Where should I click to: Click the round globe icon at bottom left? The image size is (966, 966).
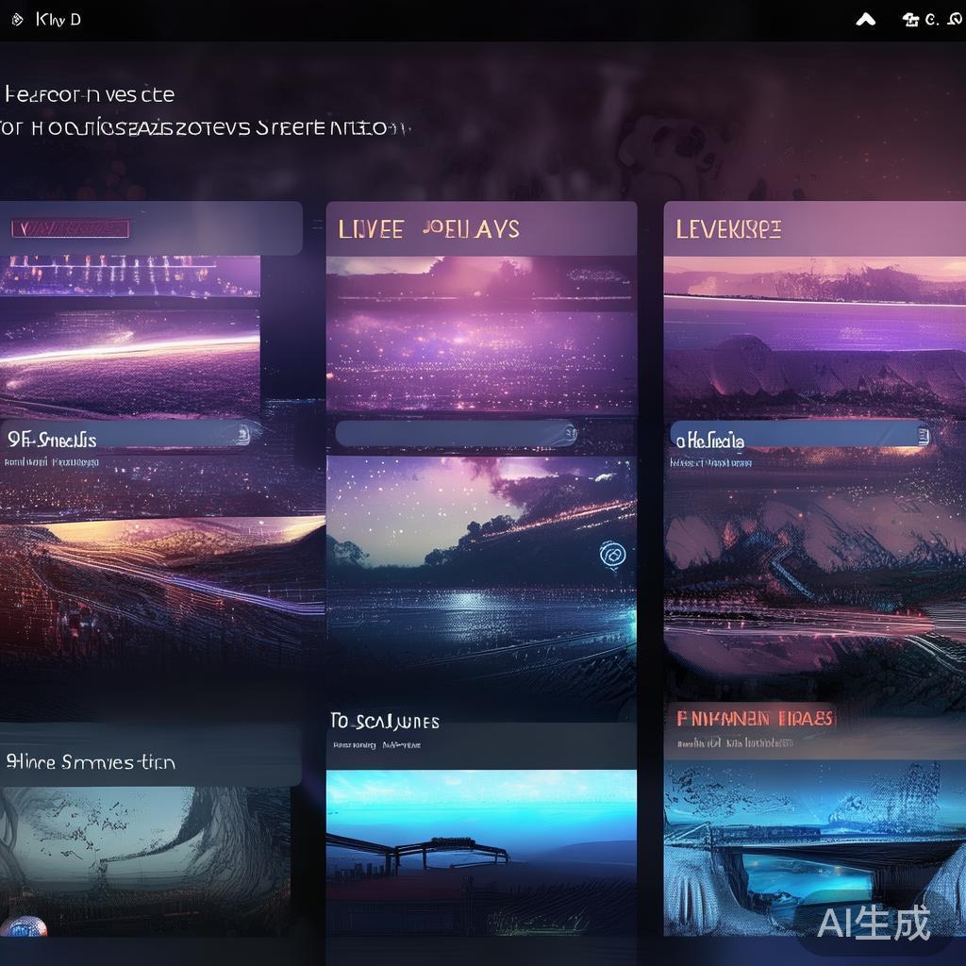point(24,925)
